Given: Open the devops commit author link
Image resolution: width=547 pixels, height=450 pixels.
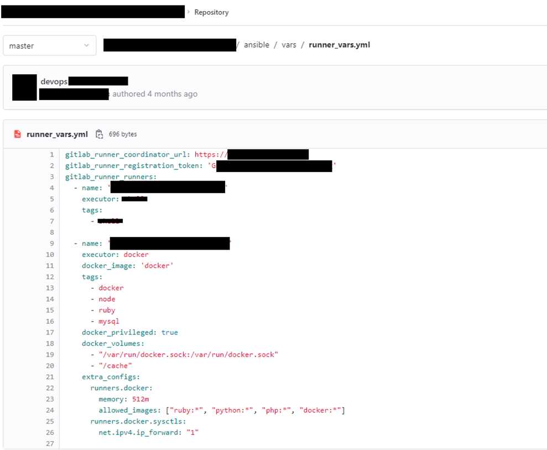Looking at the screenshot, I should (x=54, y=81).
